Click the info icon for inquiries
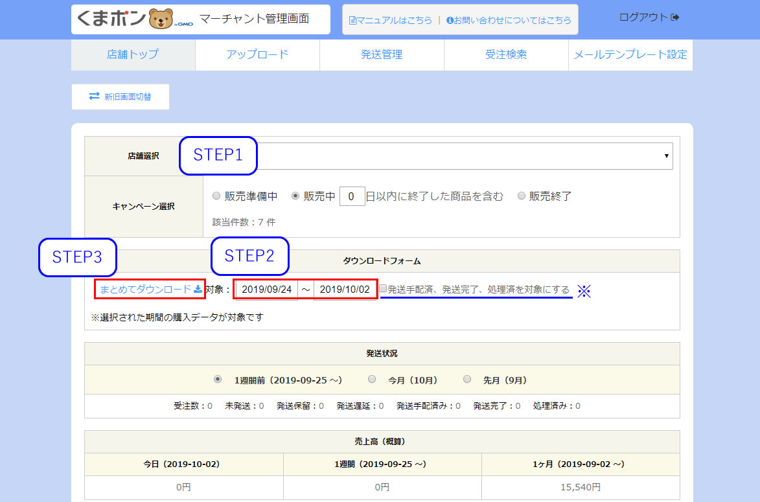This screenshot has height=502, width=760. (449, 20)
